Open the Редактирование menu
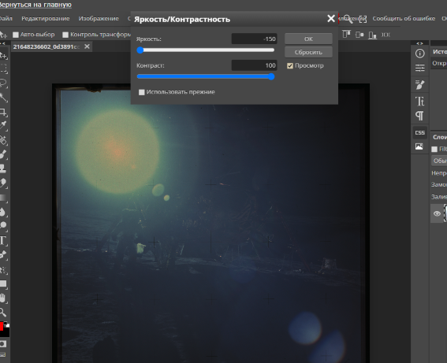This screenshot has width=447, height=363. [46, 19]
